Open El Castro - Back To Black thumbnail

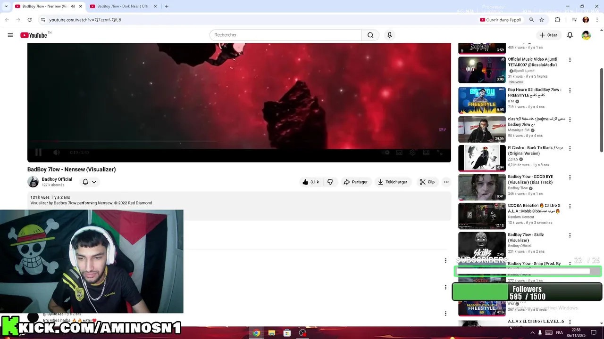pyautogui.click(x=482, y=158)
